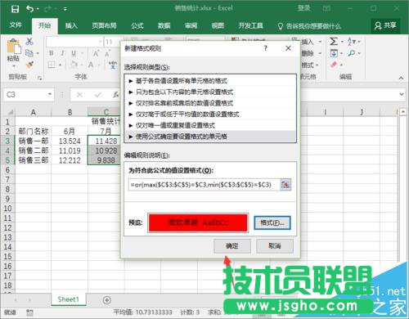The height and width of the screenshot is (319, 409).
Task: Click the Find and Select magnifier icon
Action: [352, 53]
